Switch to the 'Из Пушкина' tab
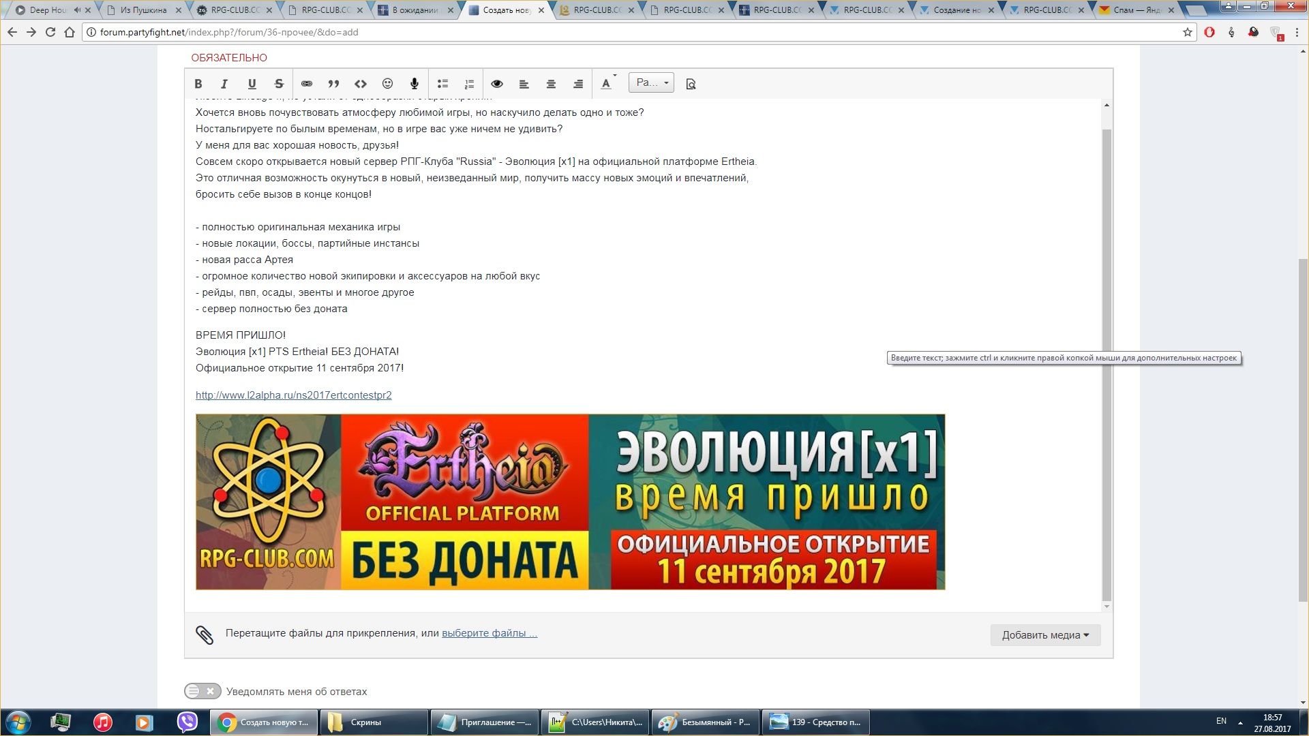The image size is (1309, 736). pyautogui.click(x=143, y=10)
